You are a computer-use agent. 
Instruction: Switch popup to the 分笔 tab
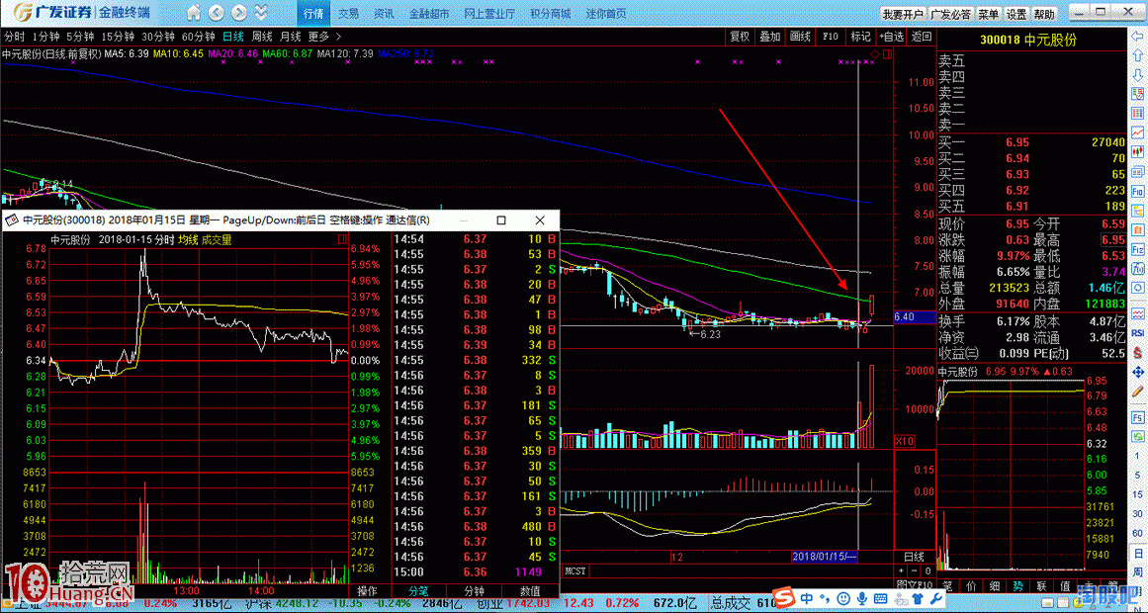[417, 591]
